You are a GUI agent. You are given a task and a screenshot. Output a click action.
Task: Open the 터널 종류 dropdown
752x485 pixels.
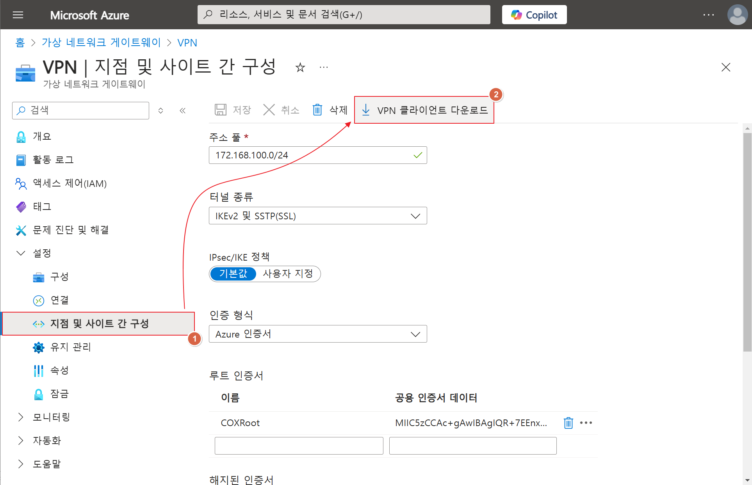318,216
